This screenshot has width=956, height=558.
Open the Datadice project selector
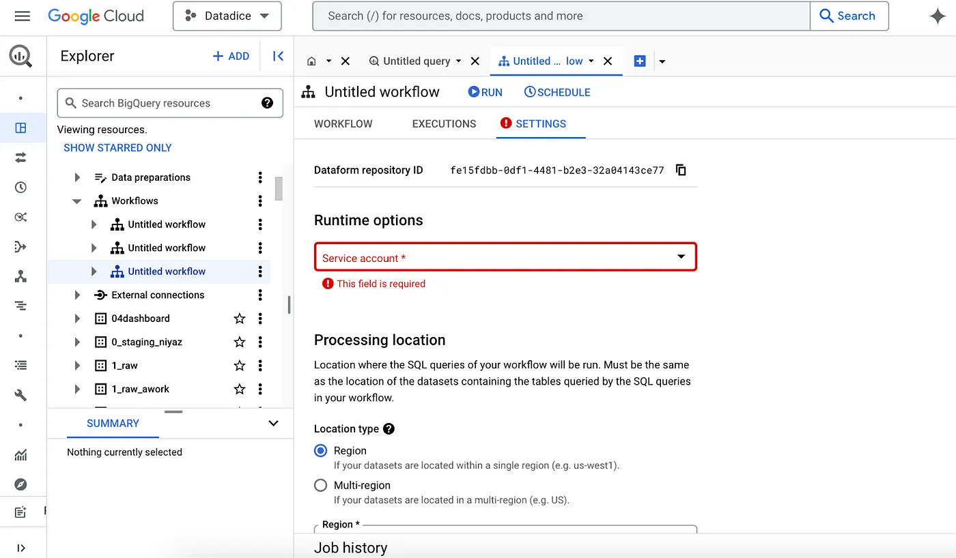coord(227,16)
